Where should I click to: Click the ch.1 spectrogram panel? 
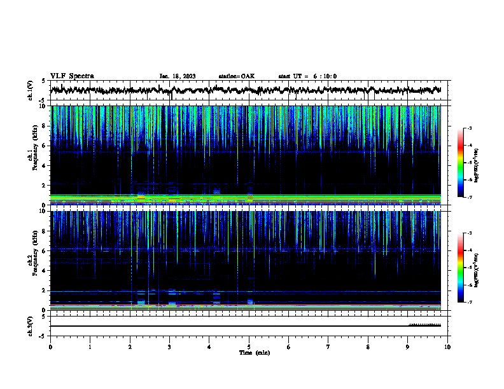pos(246,155)
